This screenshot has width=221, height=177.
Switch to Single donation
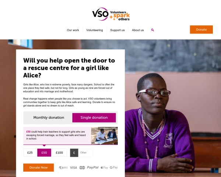[x=94, y=118]
